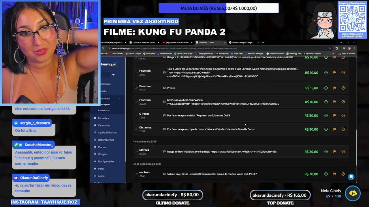Replay the 'Pronto' donation alert
Viewport: 369px width, 207px height.
[326, 88]
